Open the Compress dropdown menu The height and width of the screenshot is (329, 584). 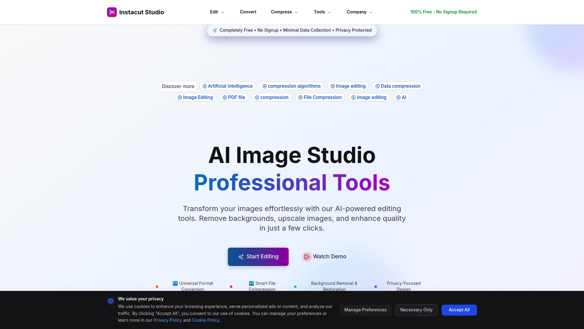coord(296,12)
